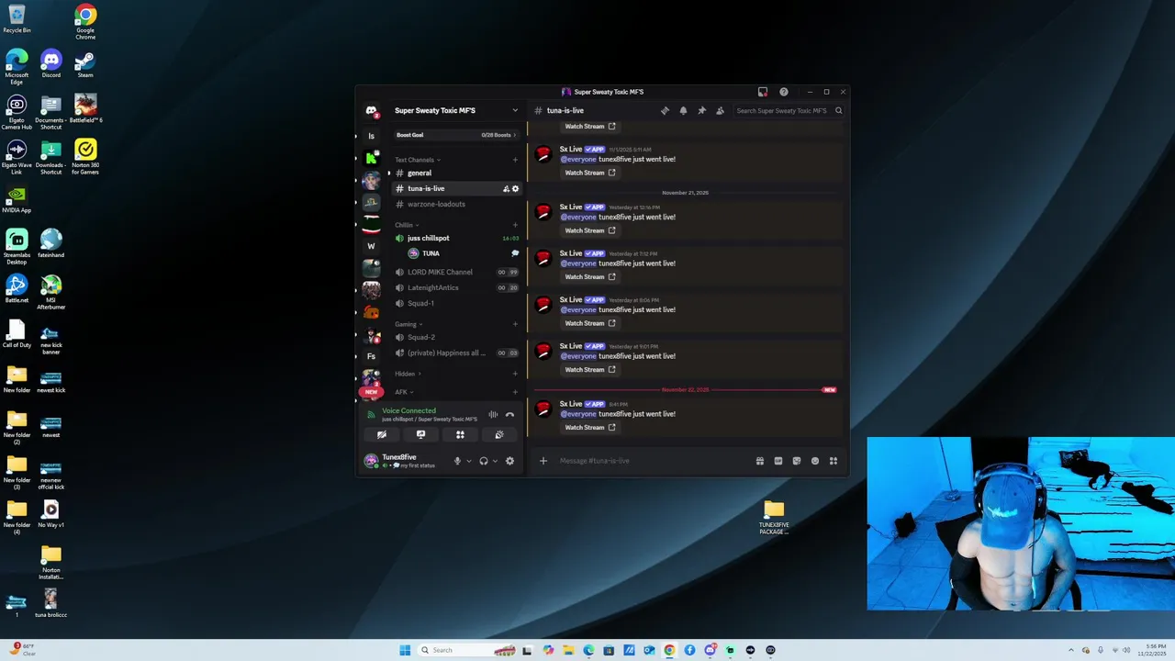1175x661 pixels.
Task: Open juss chillspot voice channel
Action: [456, 238]
